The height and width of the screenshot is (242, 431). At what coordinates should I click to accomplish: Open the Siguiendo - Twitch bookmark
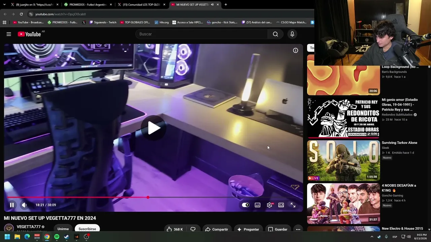[103, 23]
